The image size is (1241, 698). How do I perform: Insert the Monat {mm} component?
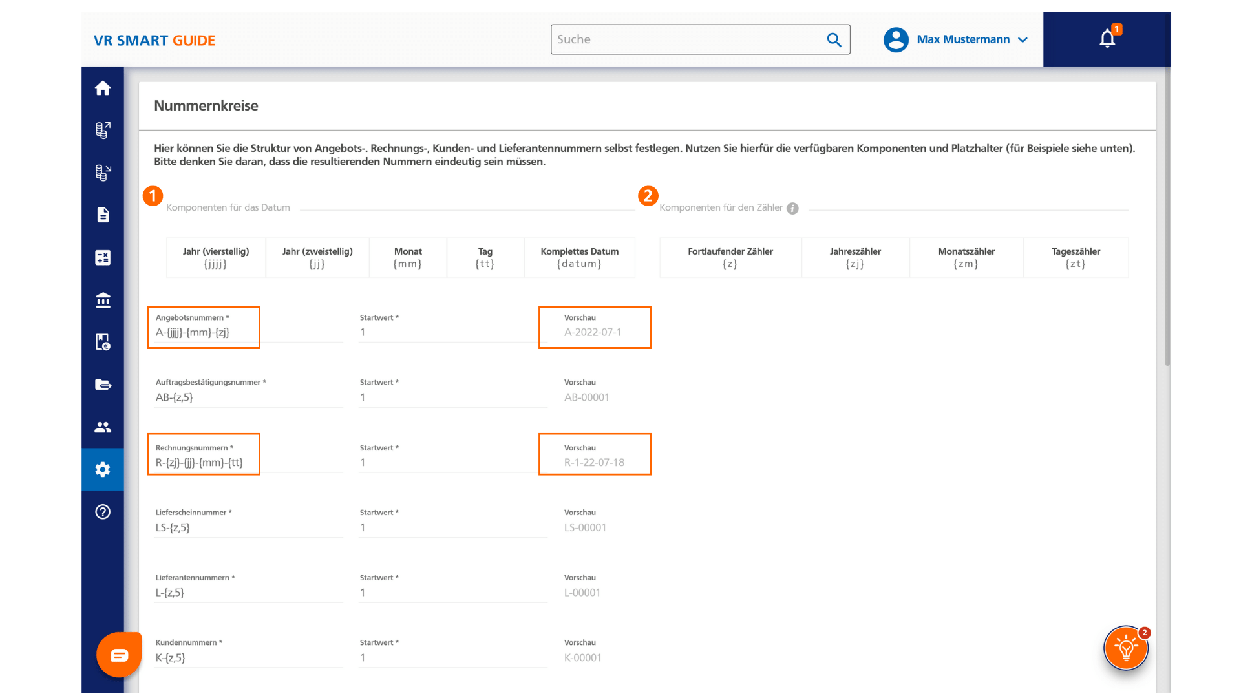pos(408,257)
